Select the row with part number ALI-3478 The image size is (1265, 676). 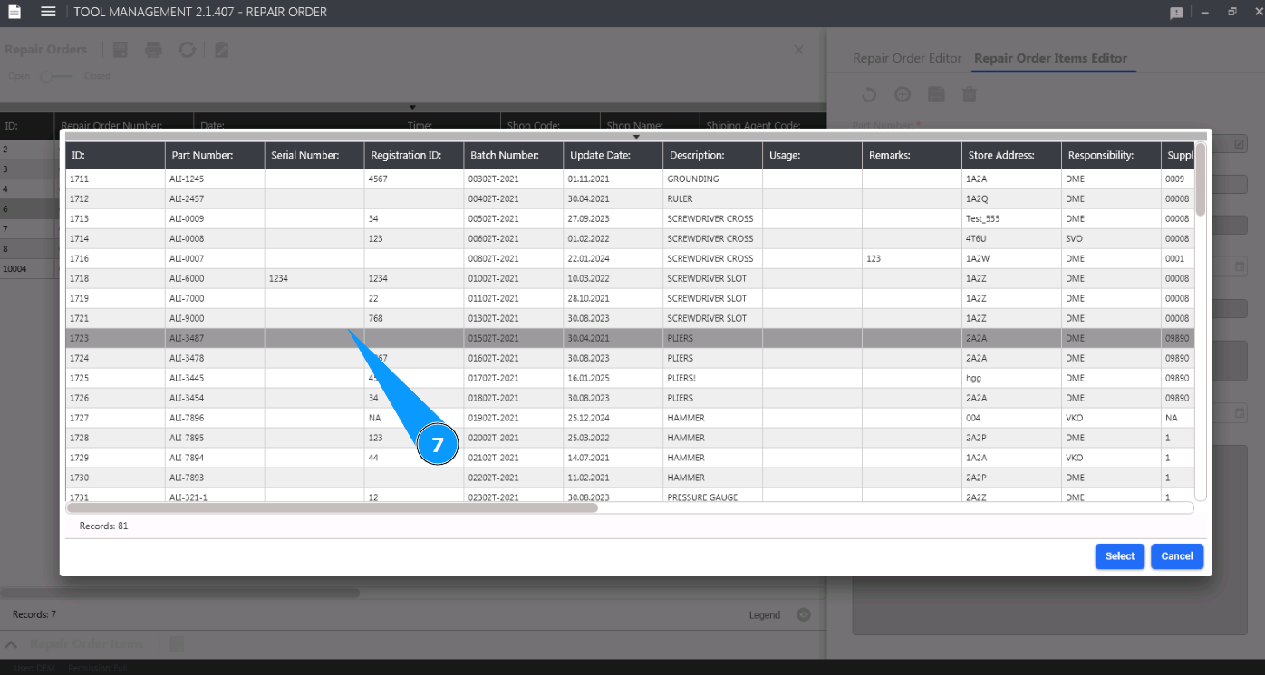[630, 359]
